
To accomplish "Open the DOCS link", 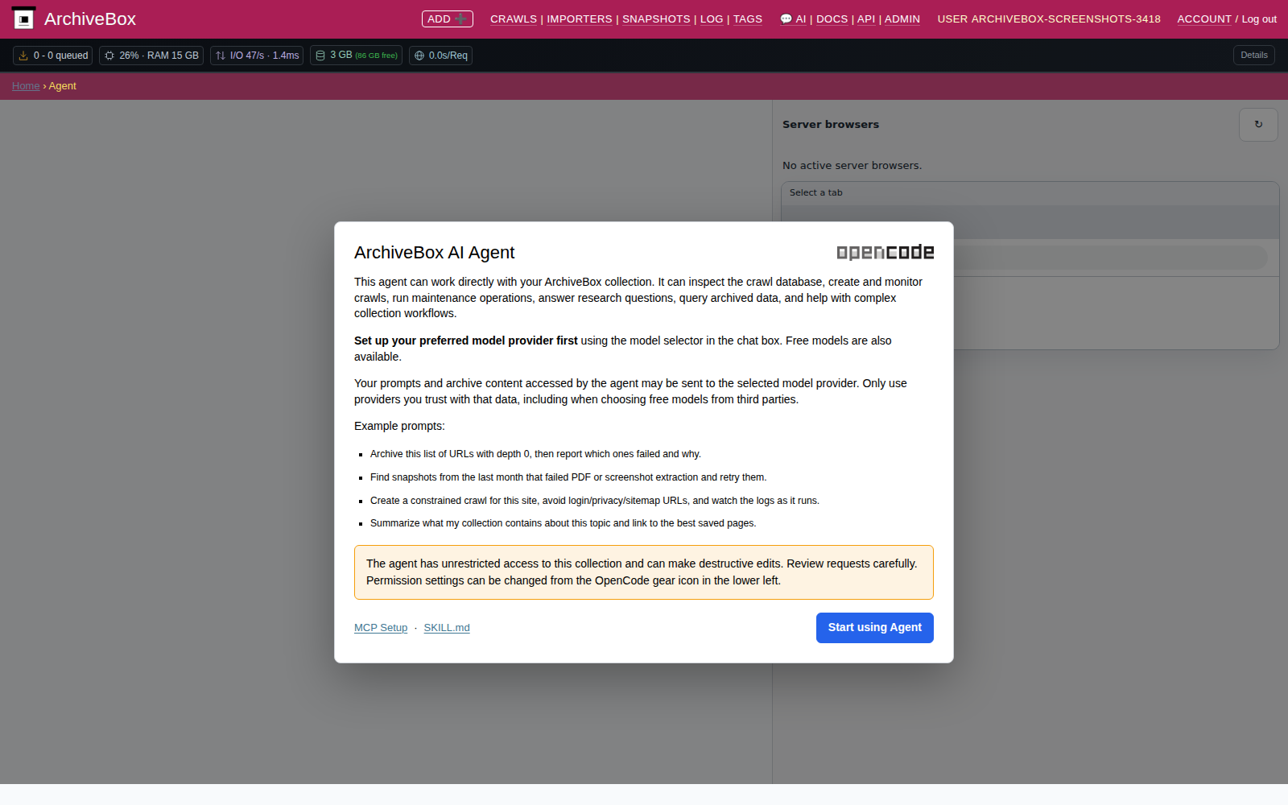I will point(832,19).
